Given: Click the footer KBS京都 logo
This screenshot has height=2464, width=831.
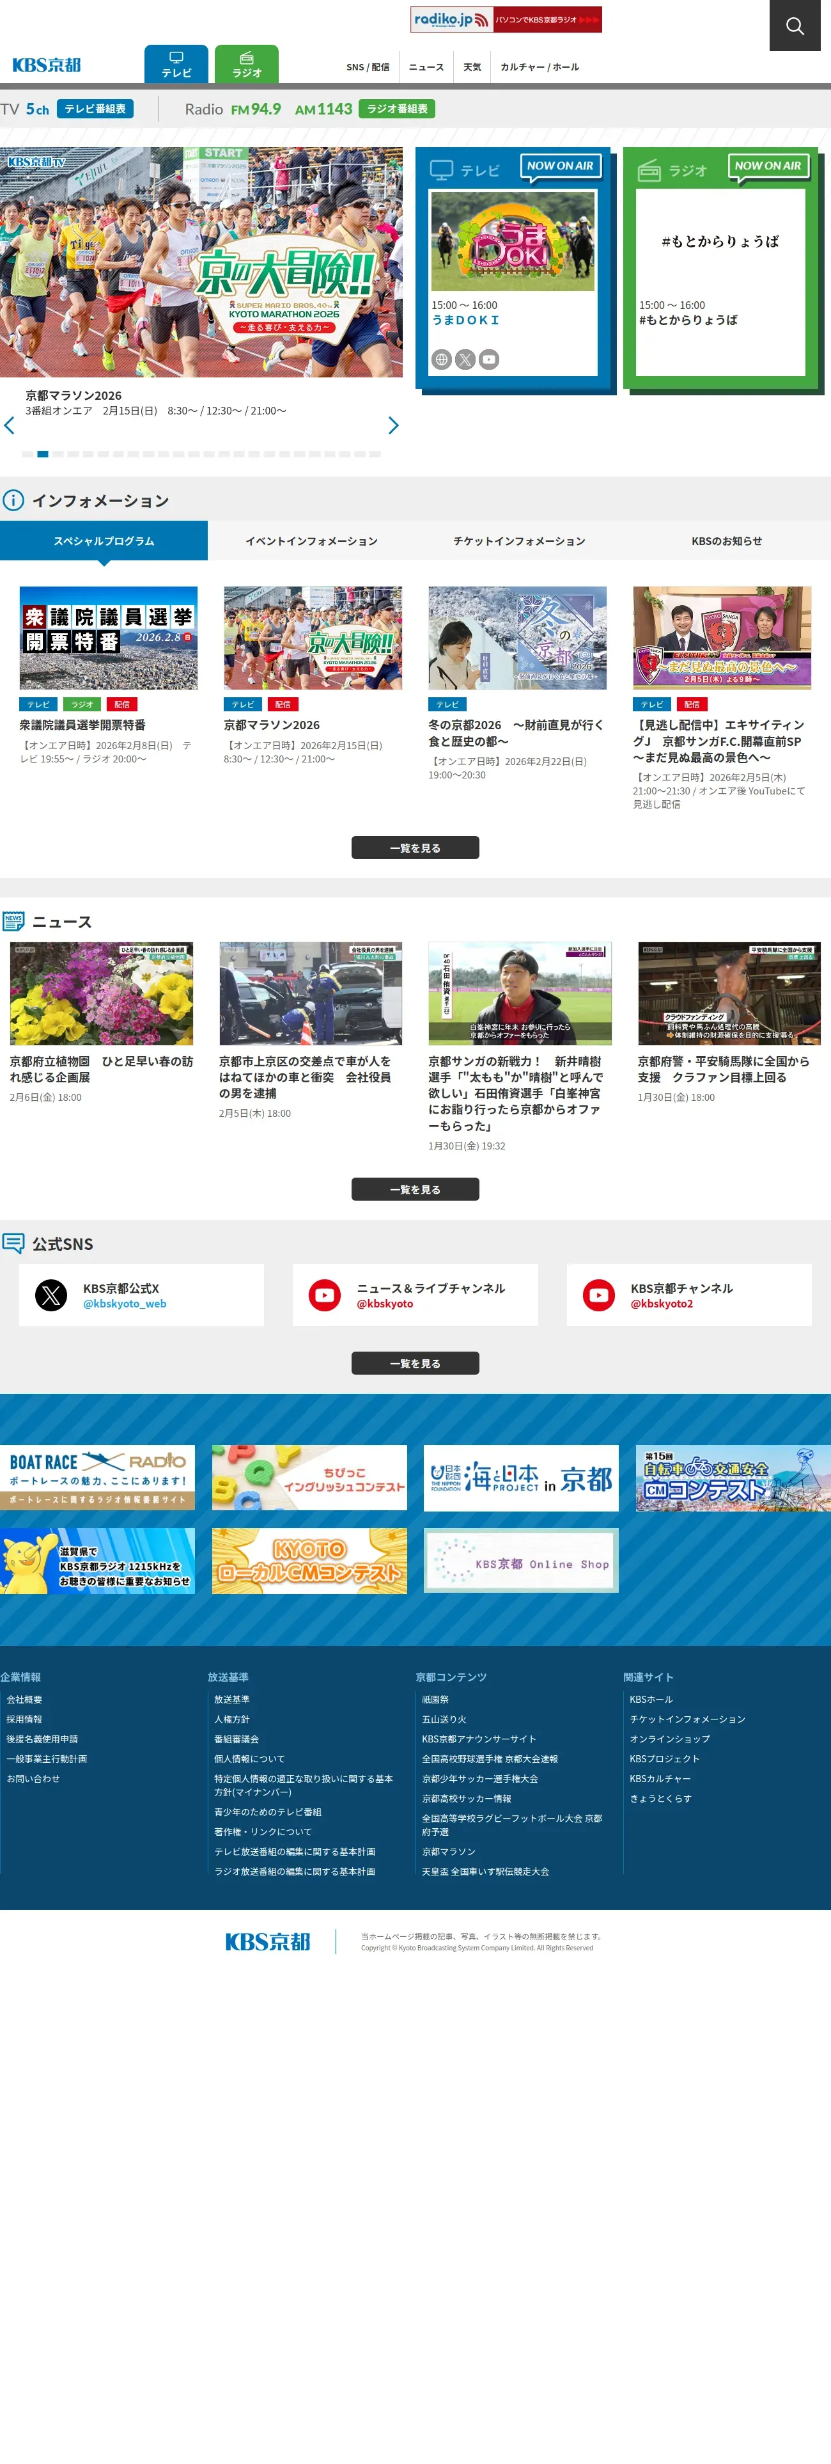Looking at the screenshot, I should [x=268, y=1941].
